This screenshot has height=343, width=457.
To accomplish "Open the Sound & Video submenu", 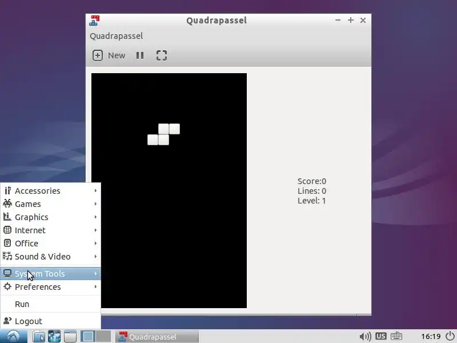I will coord(50,256).
